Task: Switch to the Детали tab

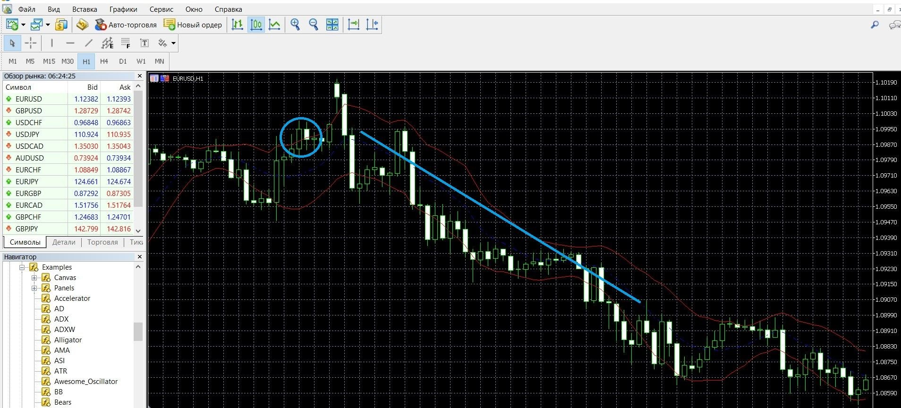Action: pyautogui.click(x=64, y=242)
